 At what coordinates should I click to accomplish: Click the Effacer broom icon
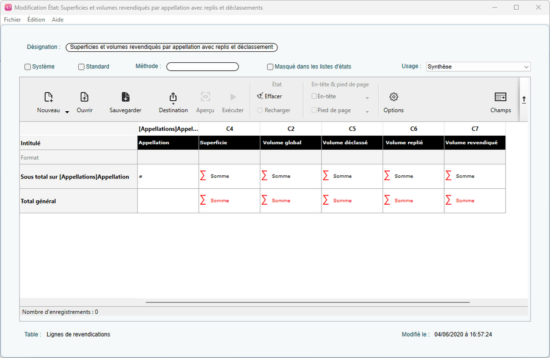click(x=260, y=96)
